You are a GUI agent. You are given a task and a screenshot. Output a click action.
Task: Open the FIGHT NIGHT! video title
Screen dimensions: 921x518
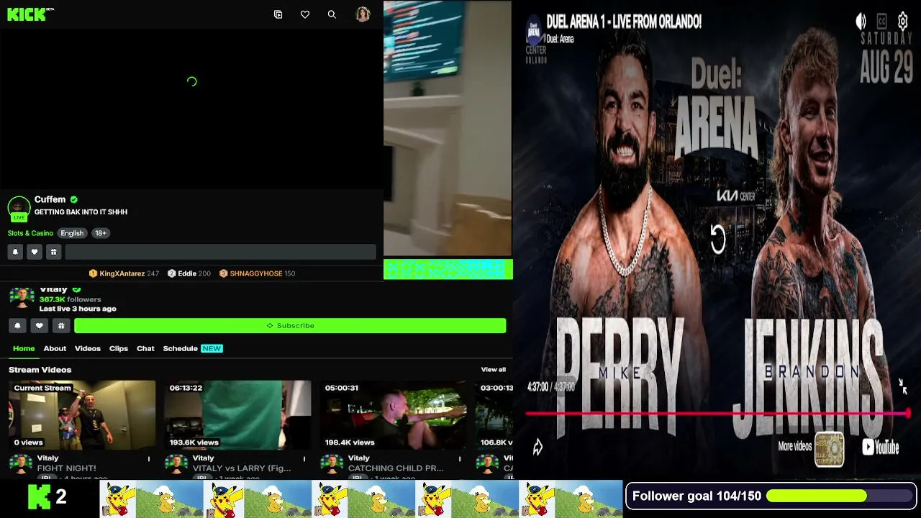(x=66, y=468)
